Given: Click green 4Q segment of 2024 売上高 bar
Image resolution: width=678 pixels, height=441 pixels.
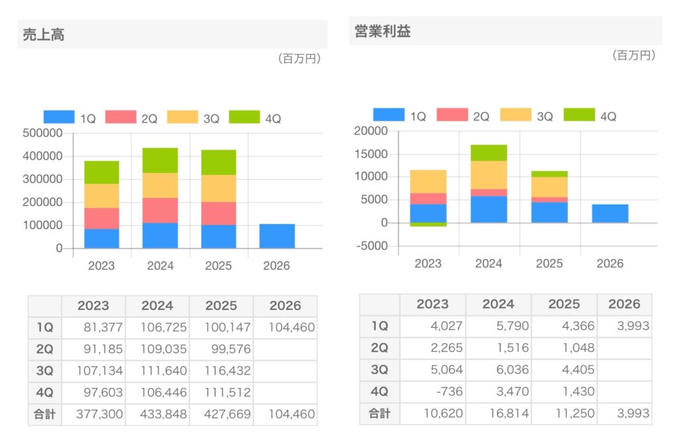Looking at the screenshot, I should [160, 160].
